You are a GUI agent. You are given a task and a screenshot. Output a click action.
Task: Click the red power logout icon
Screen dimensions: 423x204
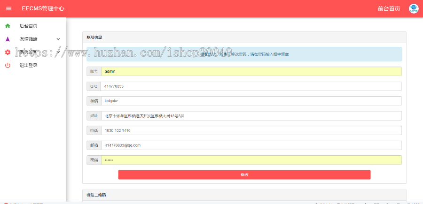tap(8, 65)
